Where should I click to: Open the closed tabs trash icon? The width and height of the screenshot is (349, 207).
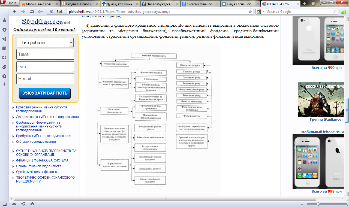click(314, 4)
